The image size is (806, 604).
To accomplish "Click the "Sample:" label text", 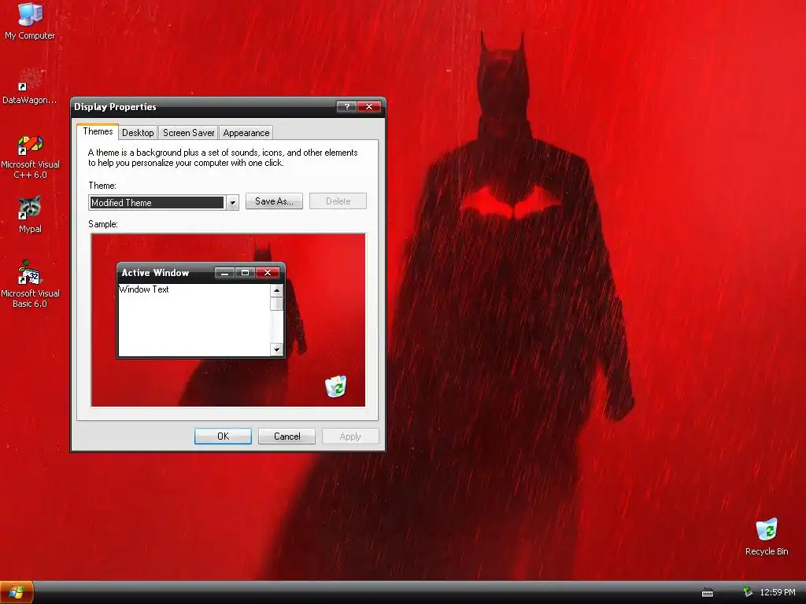I will (103, 224).
